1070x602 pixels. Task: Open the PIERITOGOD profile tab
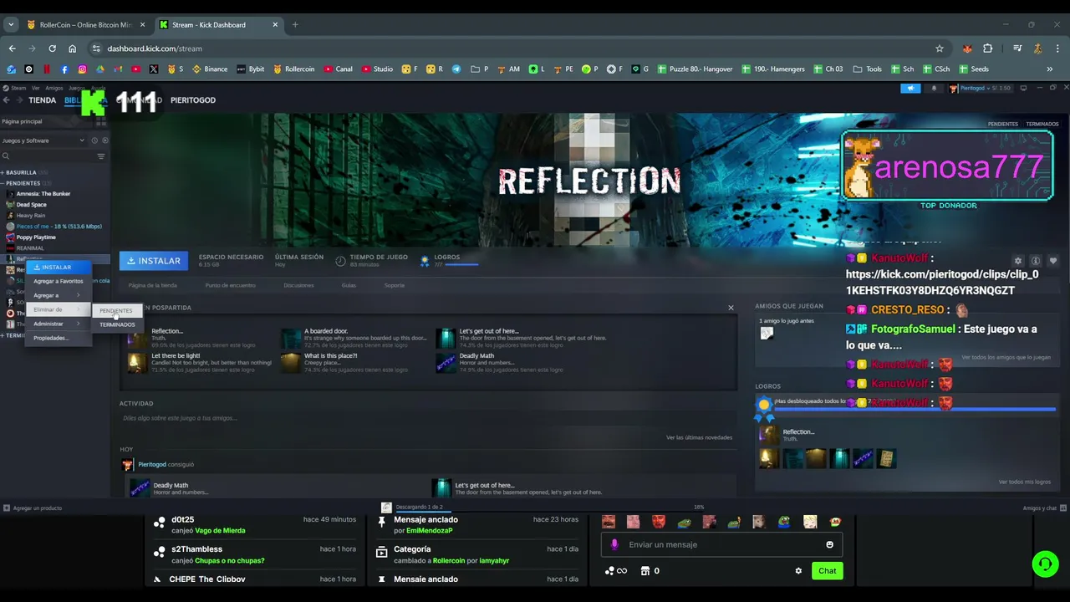pos(193,100)
